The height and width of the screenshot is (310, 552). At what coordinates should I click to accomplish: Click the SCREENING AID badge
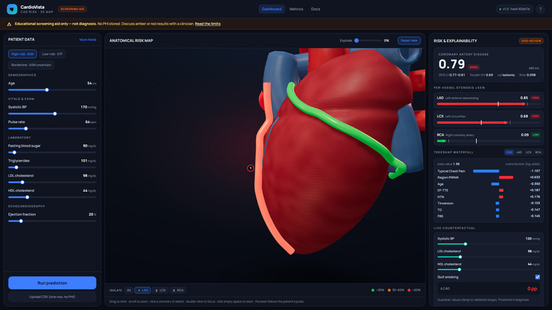72,9
